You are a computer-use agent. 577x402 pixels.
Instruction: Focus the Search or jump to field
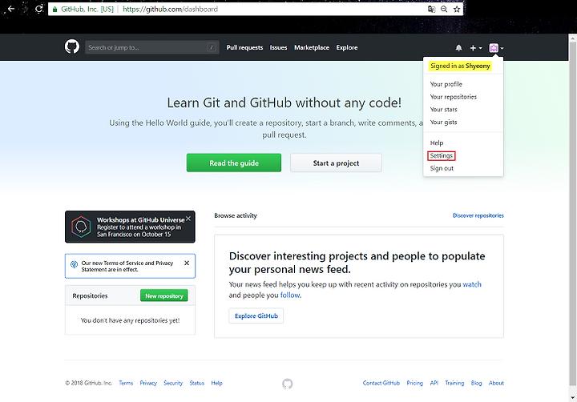[152, 47]
